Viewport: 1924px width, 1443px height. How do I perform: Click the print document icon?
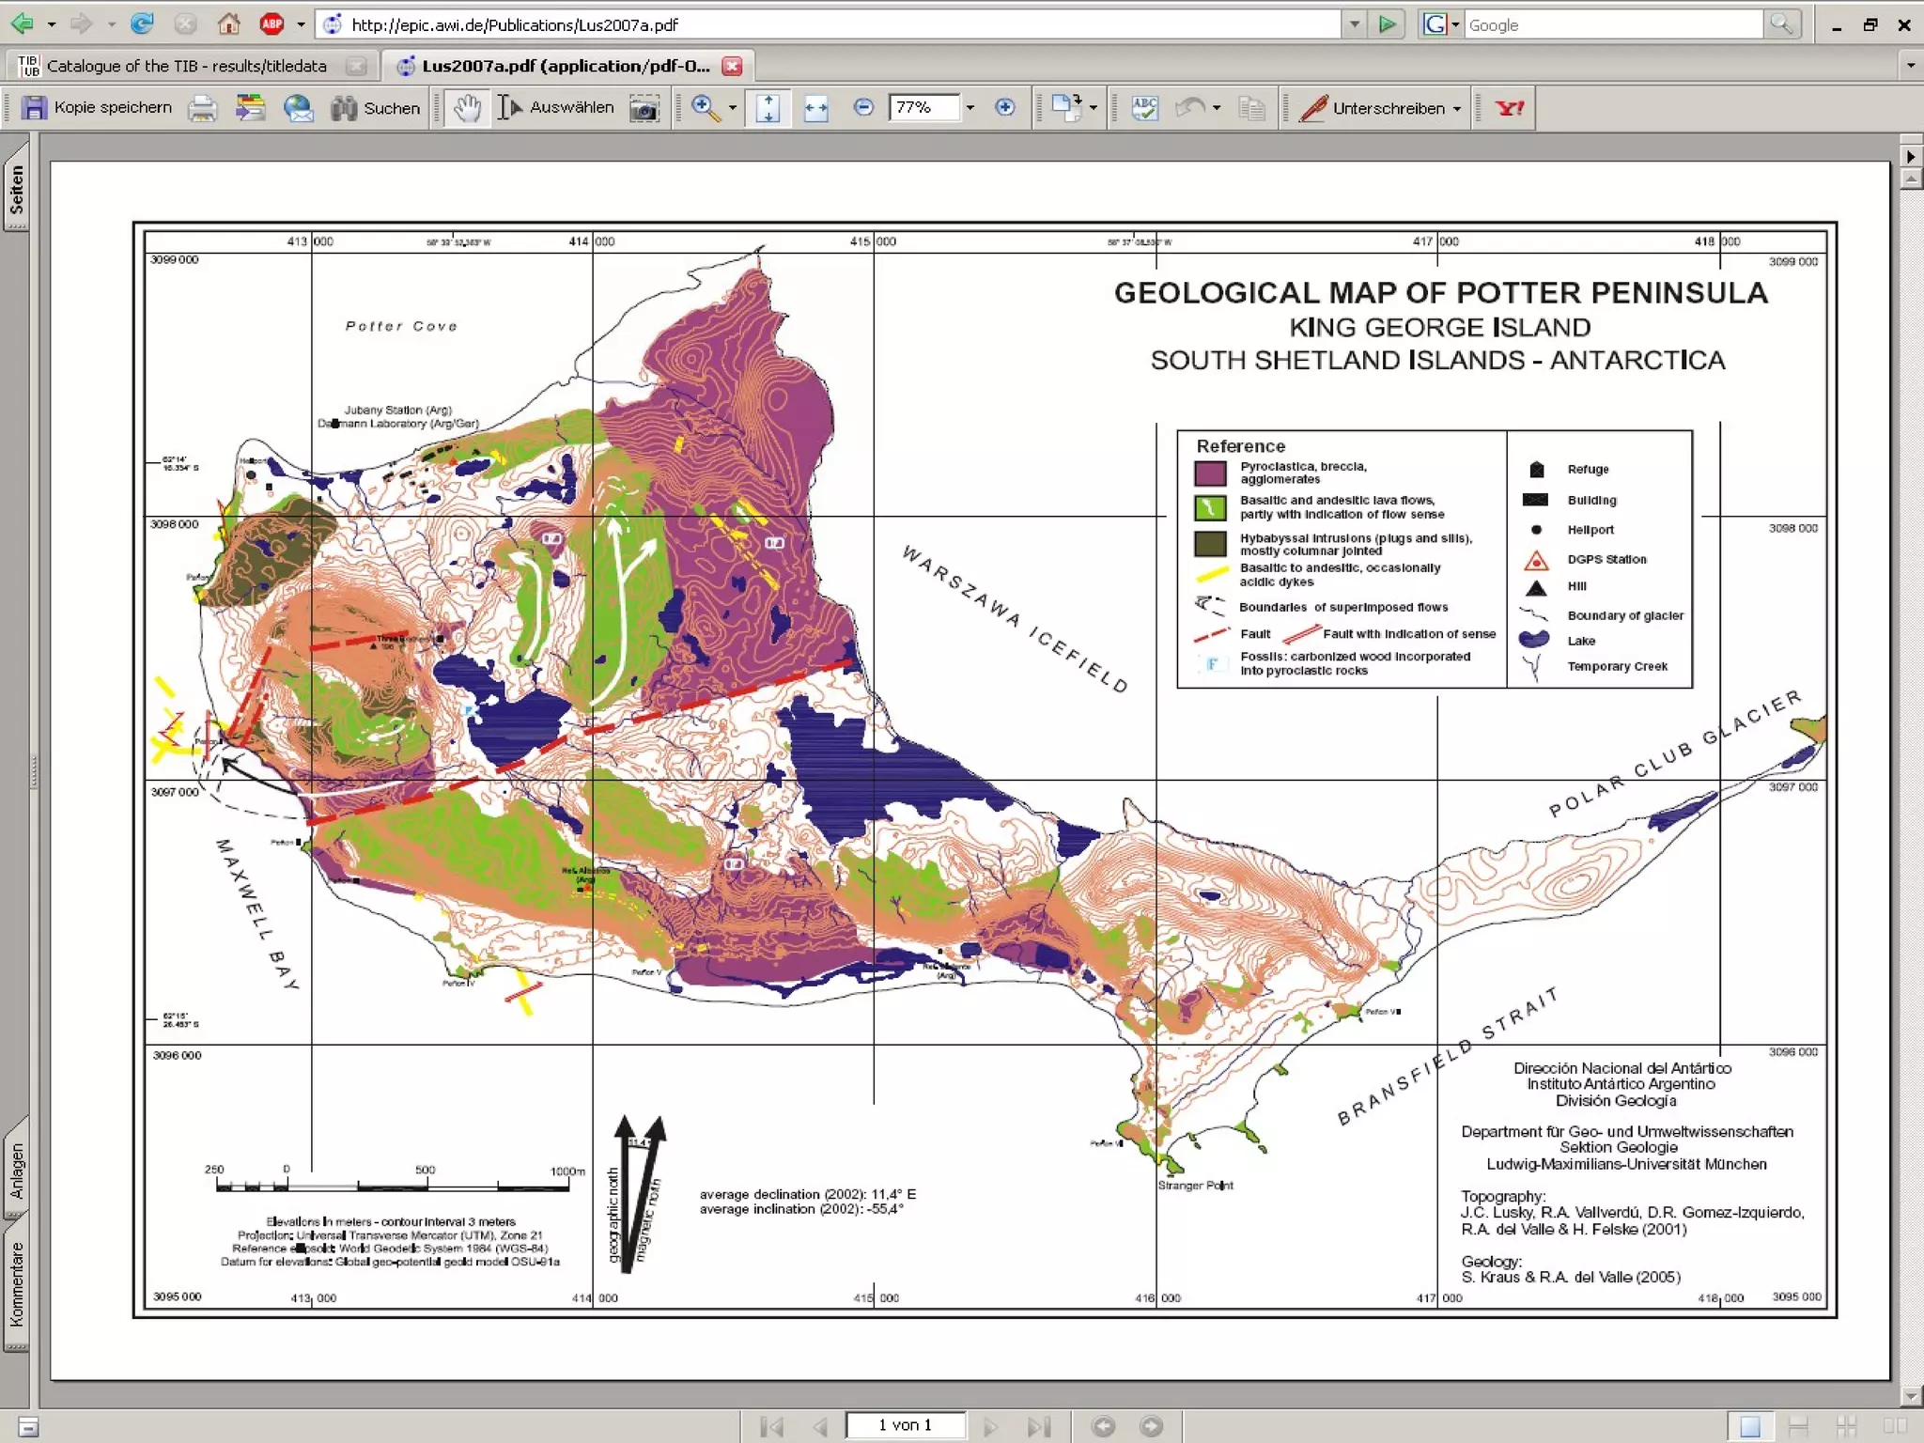[x=202, y=108]
